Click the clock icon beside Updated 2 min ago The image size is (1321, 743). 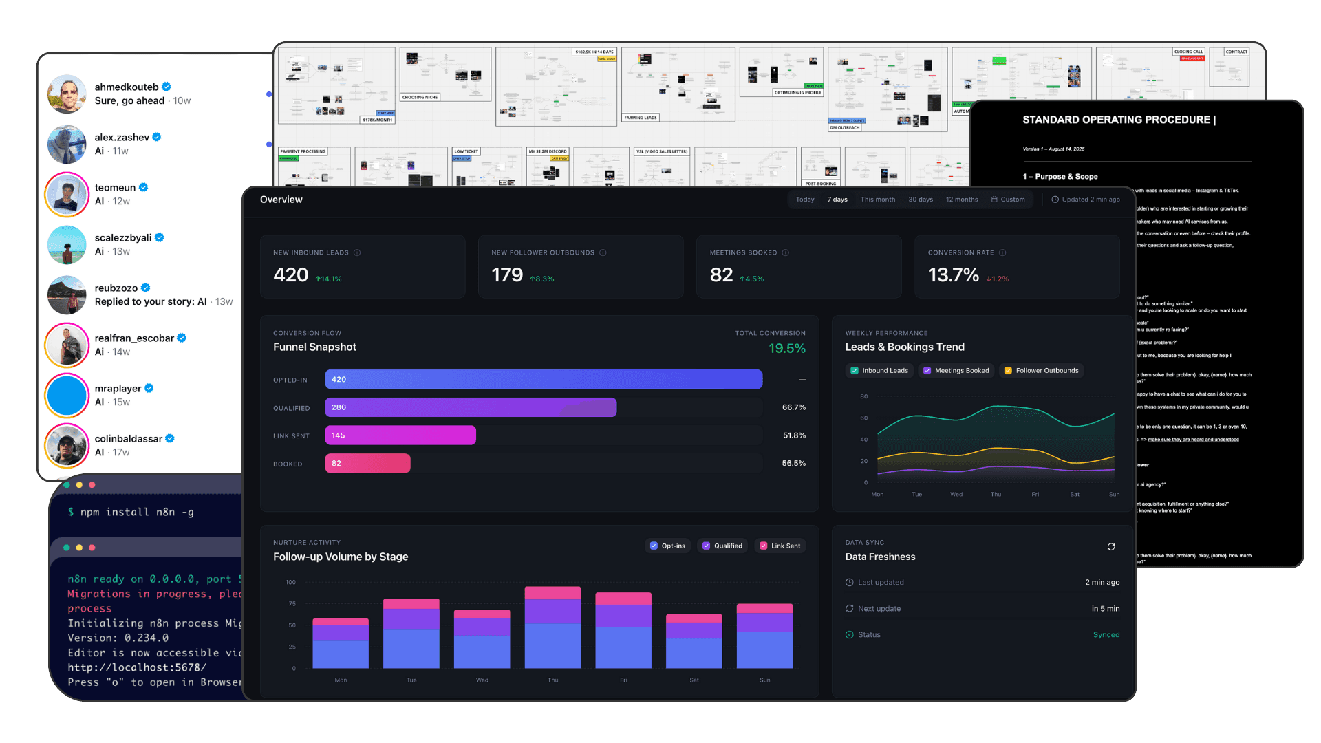tap(1055, 200)
